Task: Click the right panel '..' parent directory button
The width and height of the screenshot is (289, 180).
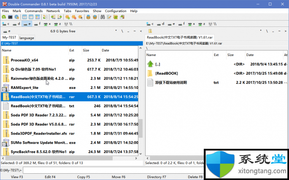Action: click(x=273, y=31)
